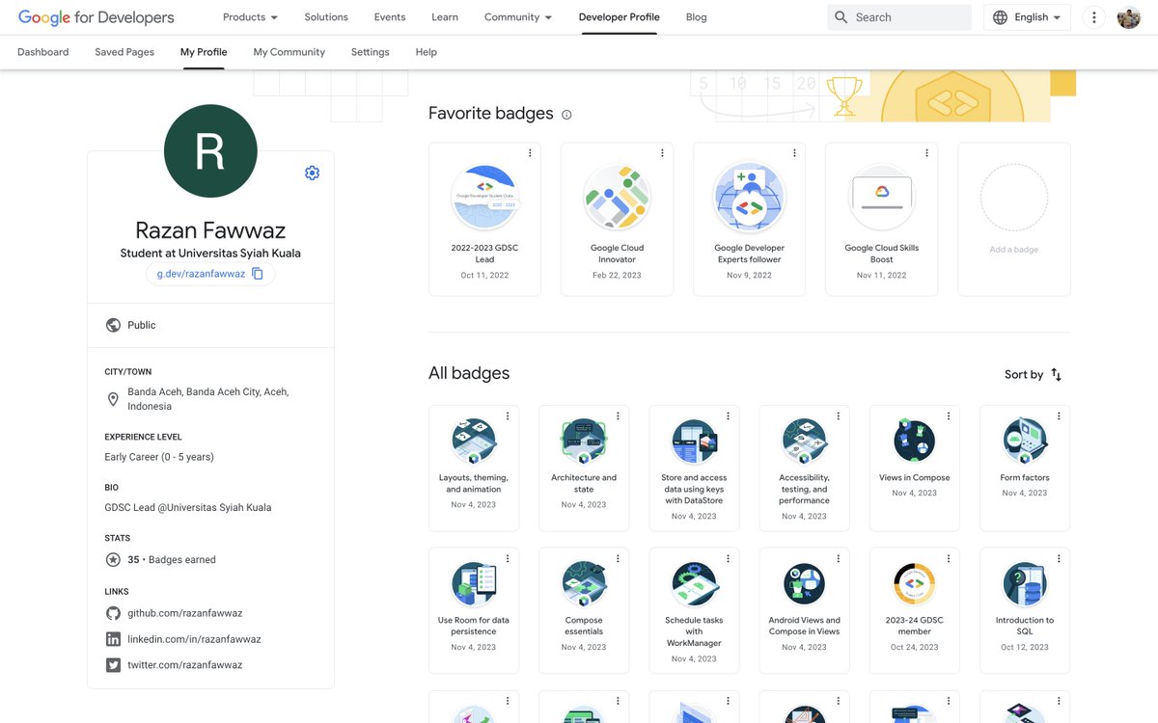The width and height of the screenshot is (1158, 723).
Task: Click the profile avatar letter R
Action: (210, 151)
